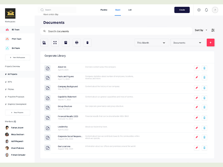The width and height of the screenshot is (223, 167).
Task: Click the Leadership file icon
Action: [x=47, y=128]
